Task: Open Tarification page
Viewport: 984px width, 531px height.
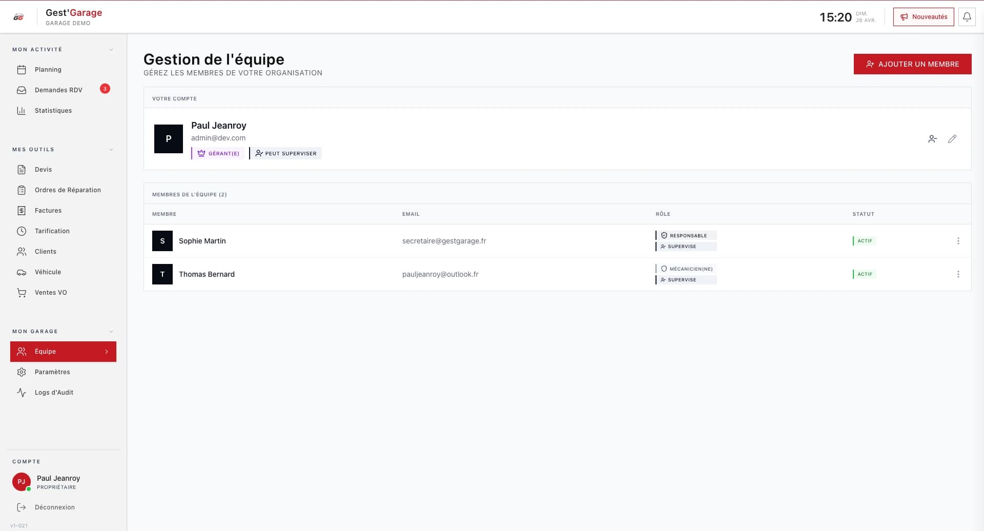Action: tap(63, 231)
